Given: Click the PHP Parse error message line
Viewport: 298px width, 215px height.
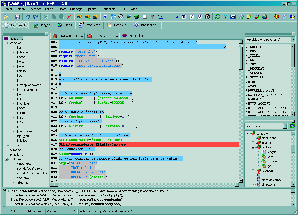Looking at the screenshot, I should (89, 191).
